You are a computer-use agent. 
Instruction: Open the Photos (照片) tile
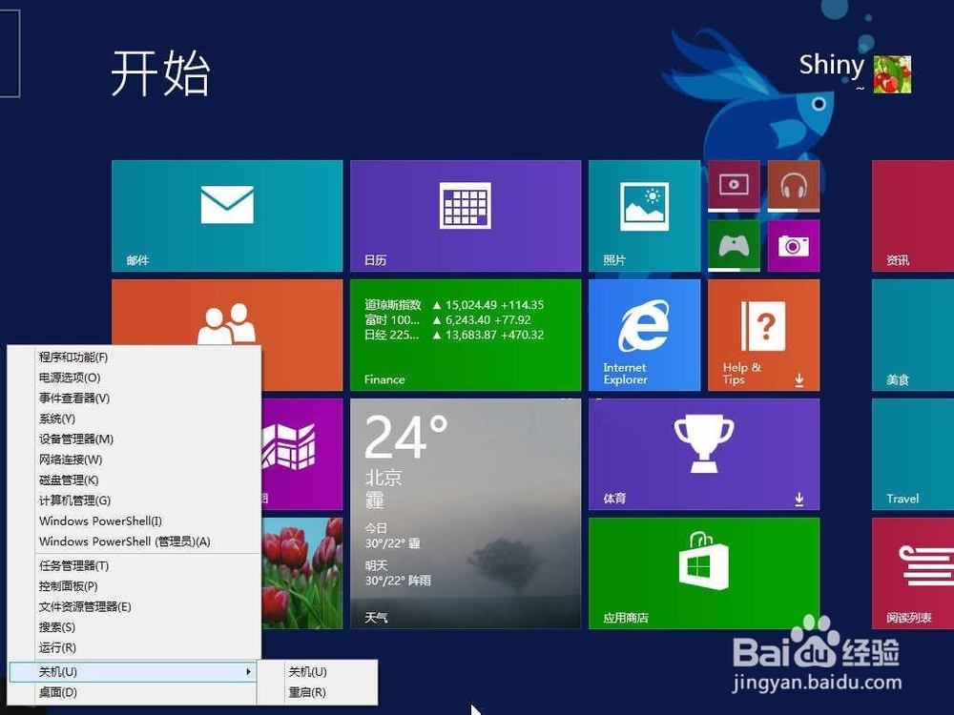click(644, 215)
